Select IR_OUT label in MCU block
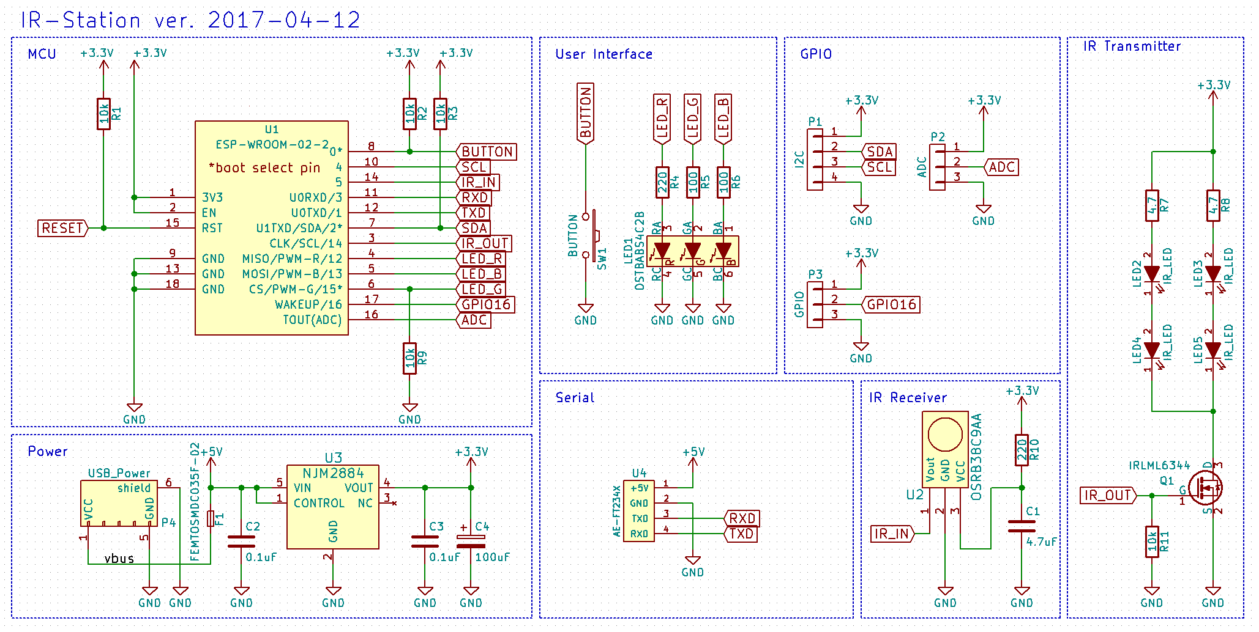 [x=484, y=243]
